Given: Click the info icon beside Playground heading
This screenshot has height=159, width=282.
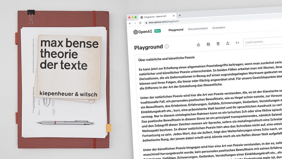Looking at the screenshot, I should (167, 46).
